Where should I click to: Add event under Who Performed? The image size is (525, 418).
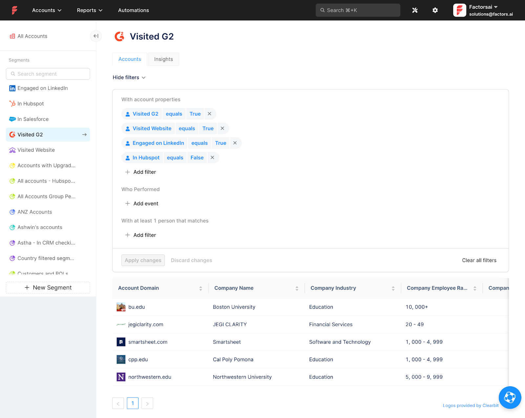142,204
